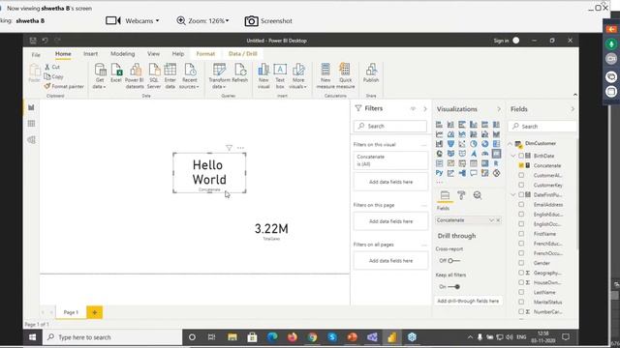Remove Concatenate from the Fields well
This screenshot has width=620, height=348.
coord(498,220)
